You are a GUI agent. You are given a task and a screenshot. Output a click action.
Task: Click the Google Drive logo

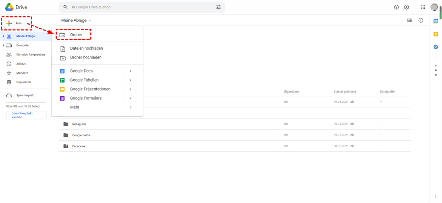pyautogui.click(x=9, y=7)
